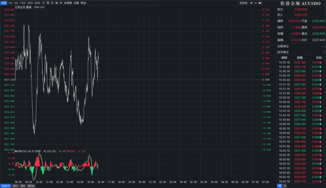This screenshot has height=188, width=326.
Task: Select the 细 detail tab at the bottom right
Action: pos(280,186)
